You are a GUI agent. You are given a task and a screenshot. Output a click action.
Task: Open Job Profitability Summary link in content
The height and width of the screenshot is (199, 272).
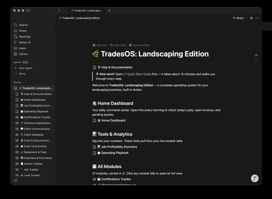117,147
